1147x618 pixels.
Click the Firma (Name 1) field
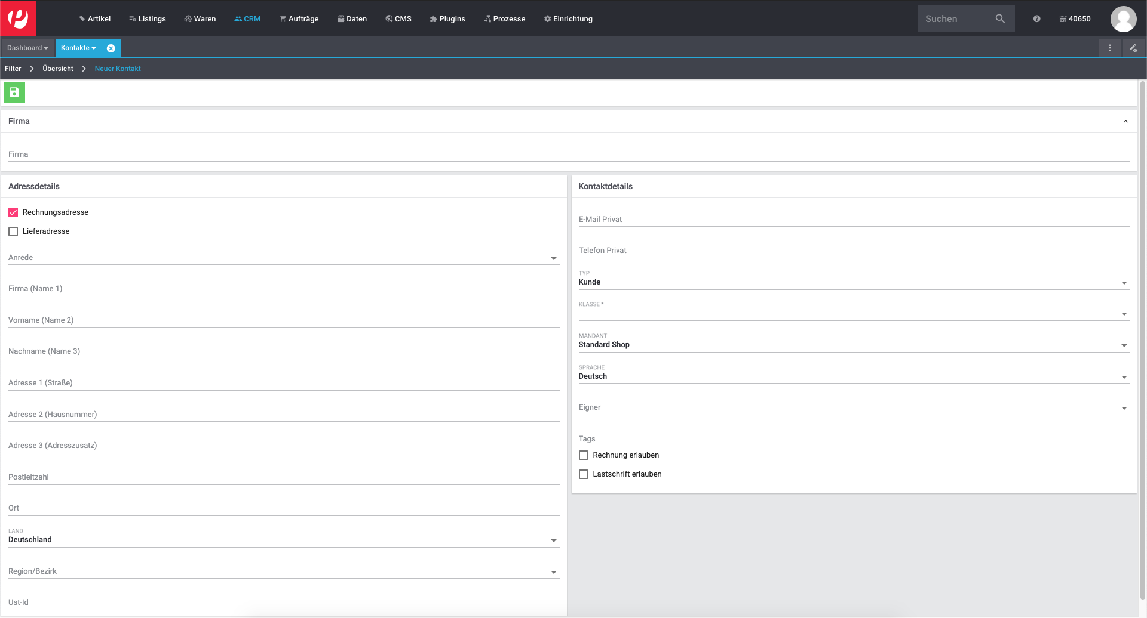284,289
